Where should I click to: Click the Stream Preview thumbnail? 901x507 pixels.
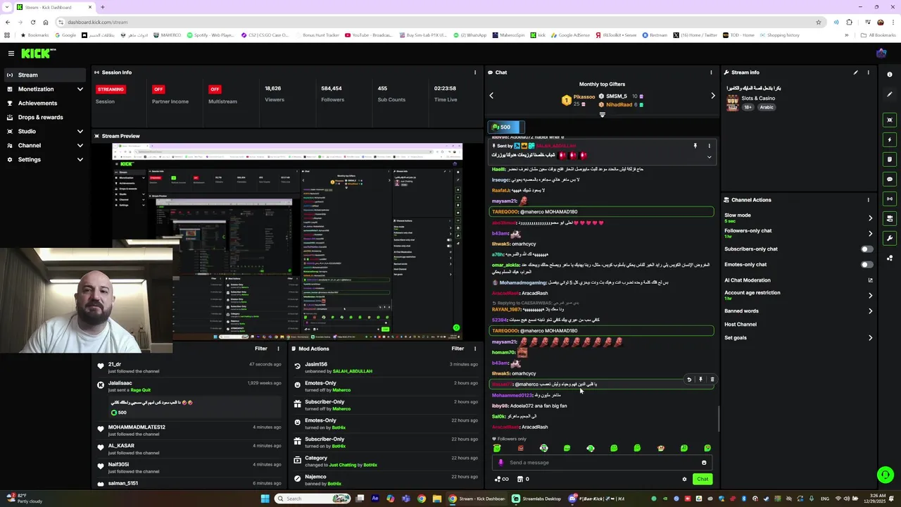287,242
